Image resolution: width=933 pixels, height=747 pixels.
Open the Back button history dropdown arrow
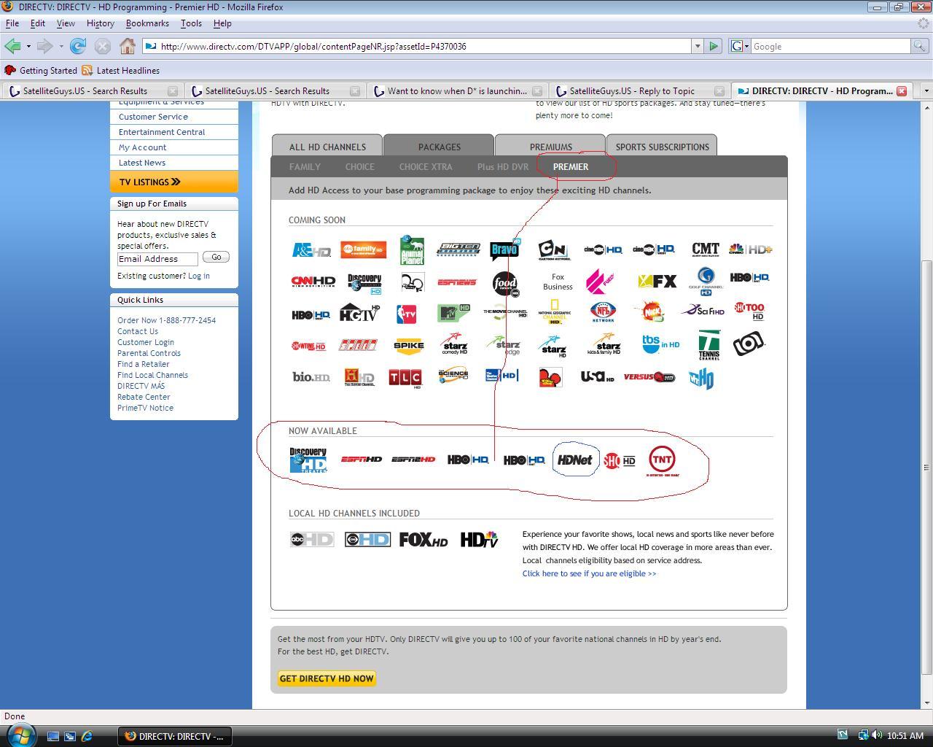tap(28, 47)
